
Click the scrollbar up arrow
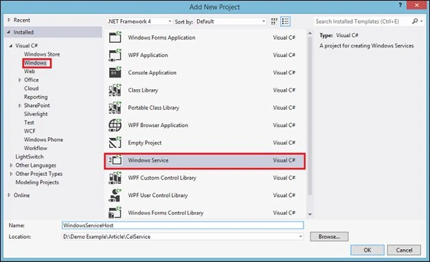pos(310,34)
